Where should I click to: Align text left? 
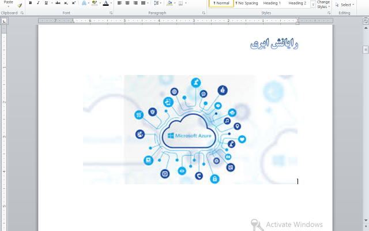(119, 3)
